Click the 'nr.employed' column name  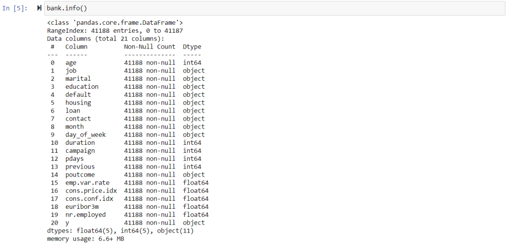pos(85,215)
